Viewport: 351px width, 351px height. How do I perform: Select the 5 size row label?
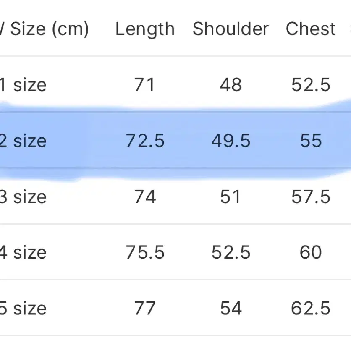(x=23, y=309)
